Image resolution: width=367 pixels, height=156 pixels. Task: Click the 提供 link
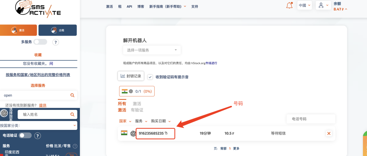(x=42, y=105)
